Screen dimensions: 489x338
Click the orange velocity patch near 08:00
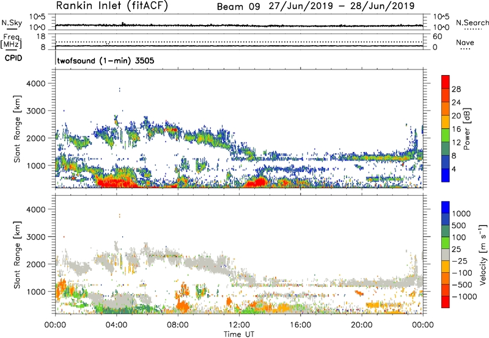click(182, 305)
